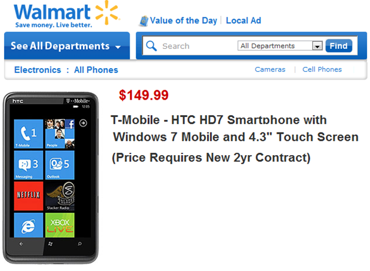Tap the Outlook tile on phone
370x271 pixels.
coord(60,164)
